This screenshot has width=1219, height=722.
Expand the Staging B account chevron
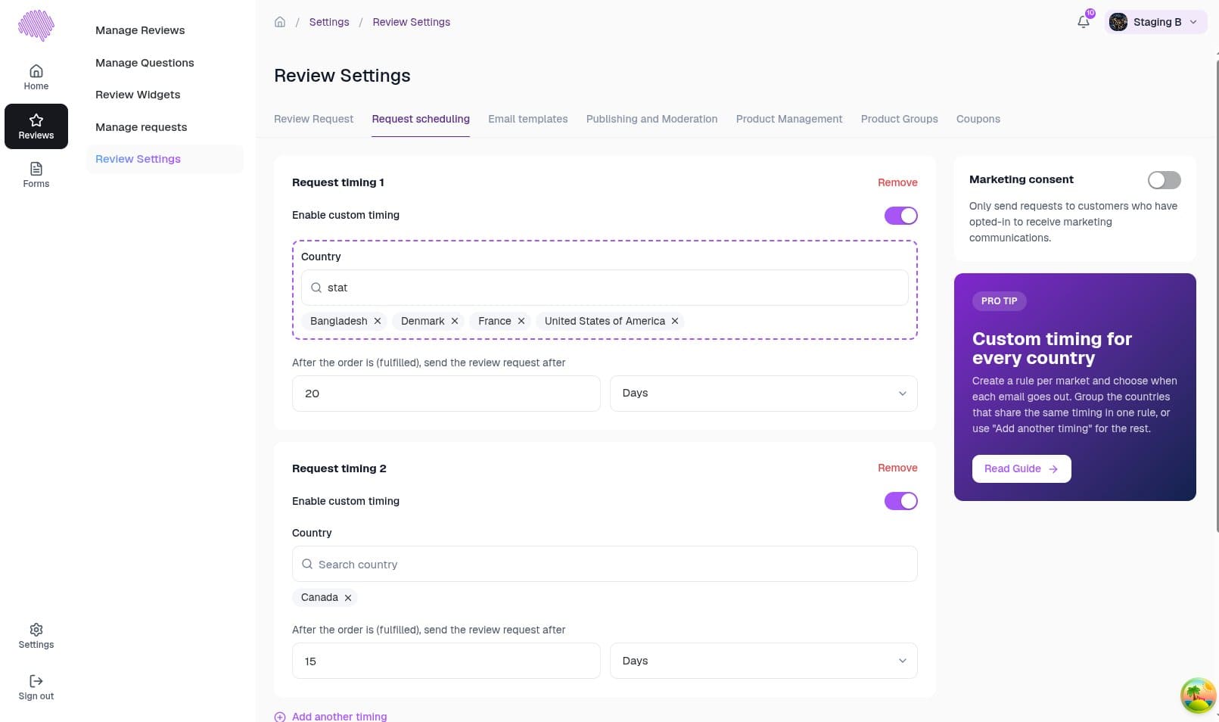pyautogui.click(x=1193, y=22)
